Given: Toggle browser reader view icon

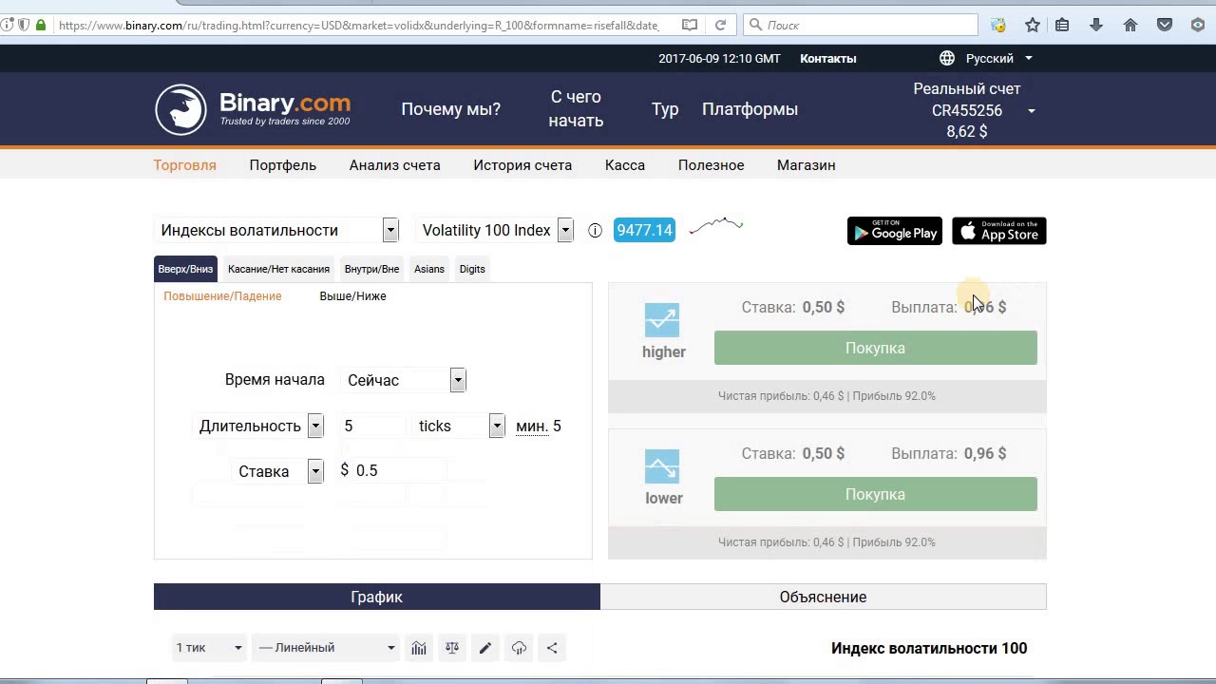Looking at the screenshot, I should pos(690,26).
